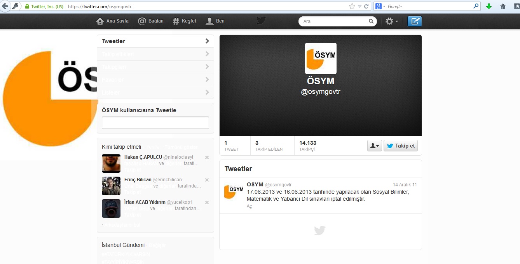Open the Takip edilen sidebar item

[155, 54]
